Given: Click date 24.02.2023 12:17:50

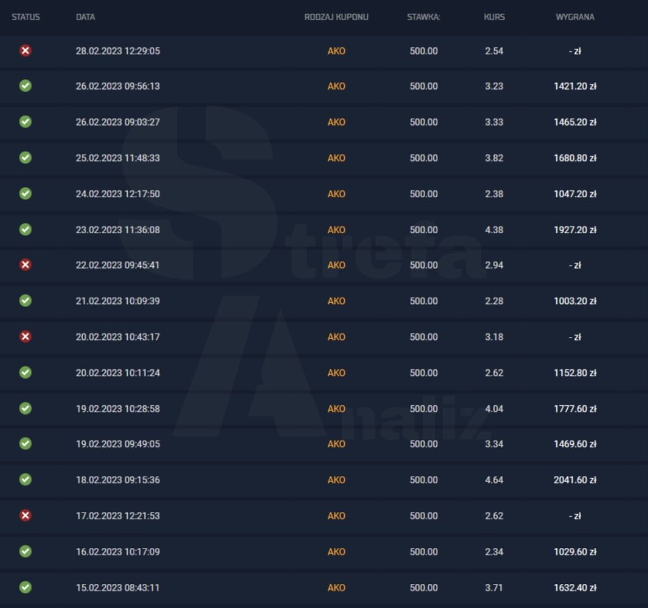Looking at the screenshot, I should pos(118,194).
